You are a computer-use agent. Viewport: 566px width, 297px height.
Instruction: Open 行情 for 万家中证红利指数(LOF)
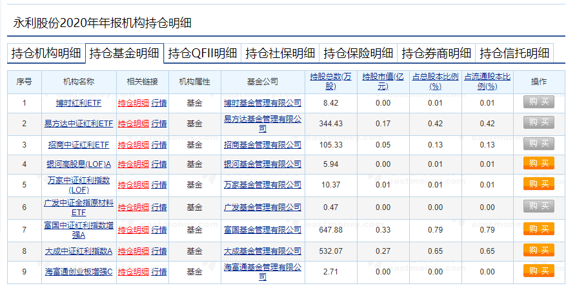(159, 185)
